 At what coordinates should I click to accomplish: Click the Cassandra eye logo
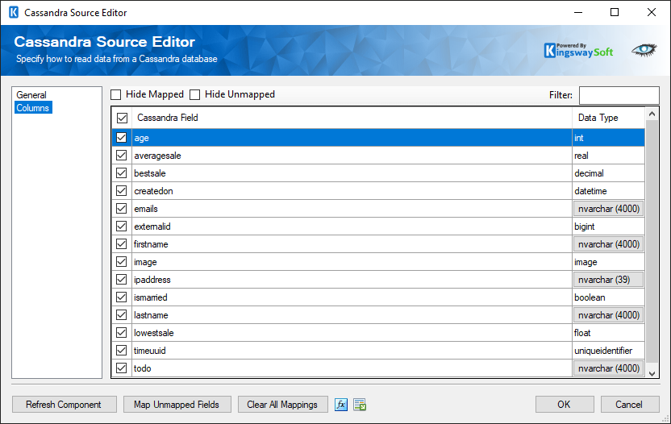[644, 50]
